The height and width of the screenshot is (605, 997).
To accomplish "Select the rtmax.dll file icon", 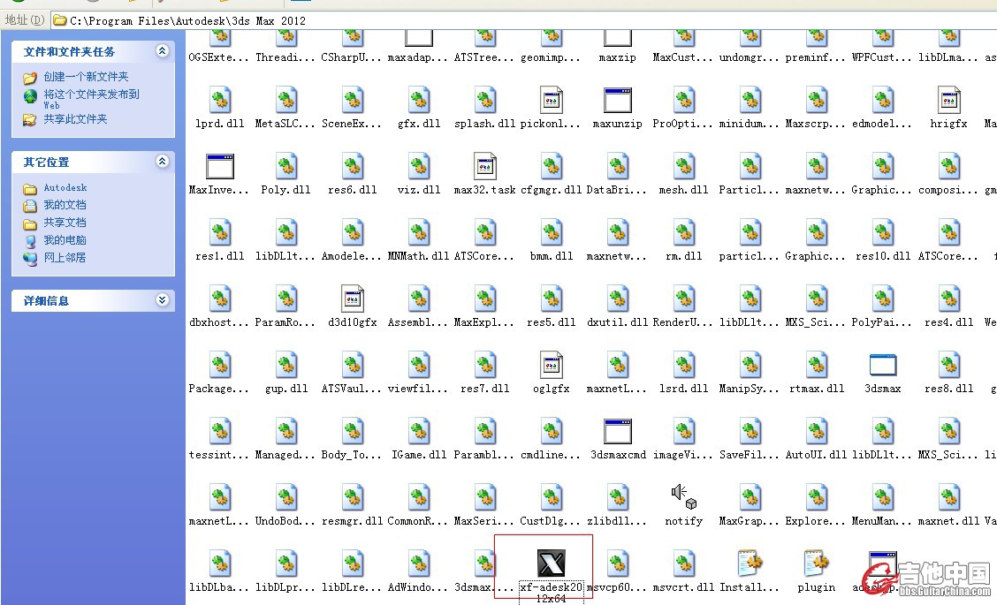I will click(817, 365).
